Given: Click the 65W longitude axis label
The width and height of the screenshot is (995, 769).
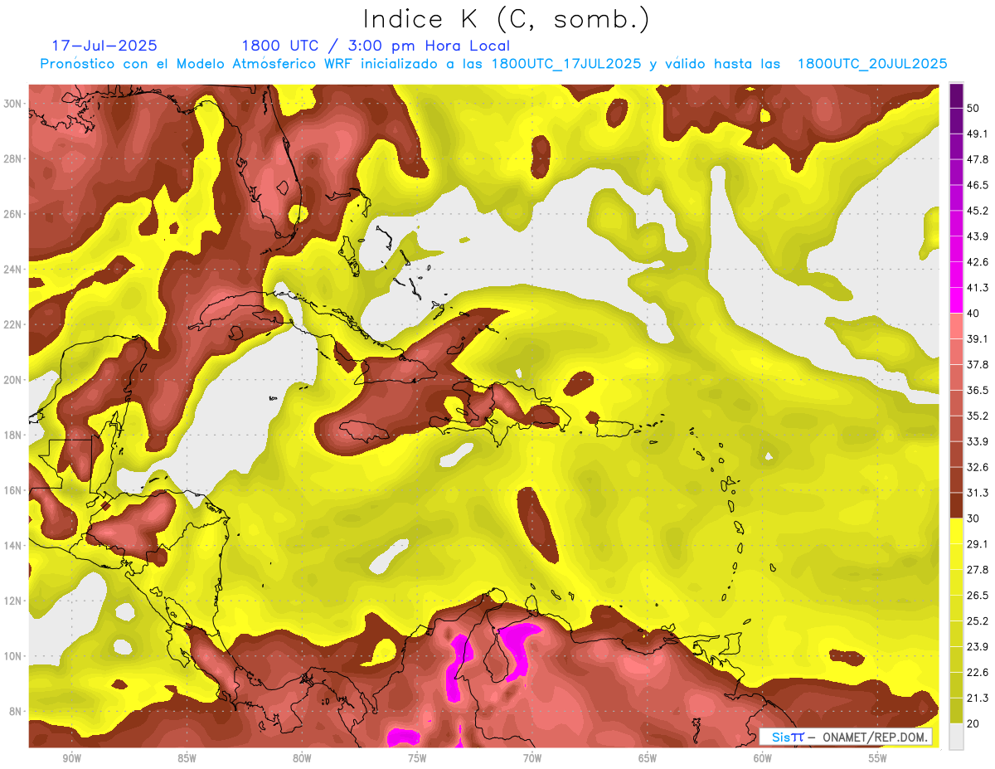Looking at the screenshot, I should pyautogui.click(x=648, y=758).
